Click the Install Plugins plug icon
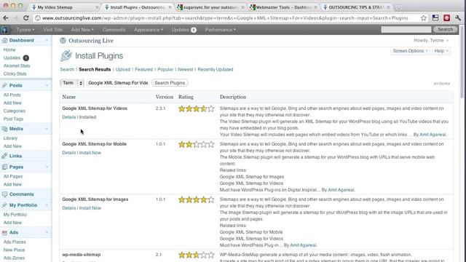This screenshot has width=466, height=262. 66,55
